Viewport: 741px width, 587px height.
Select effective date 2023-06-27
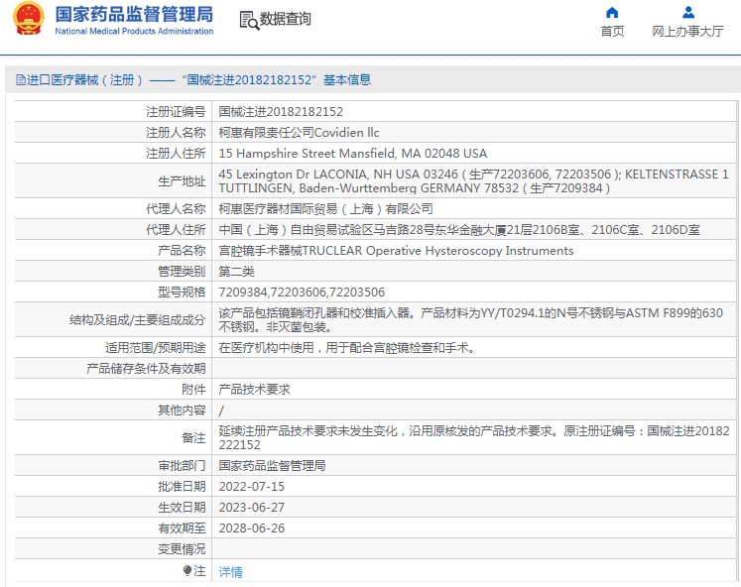(x=251, y=508)
